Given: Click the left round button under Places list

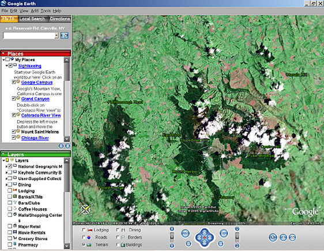Looking at the screenshot, I should (61, 146).
